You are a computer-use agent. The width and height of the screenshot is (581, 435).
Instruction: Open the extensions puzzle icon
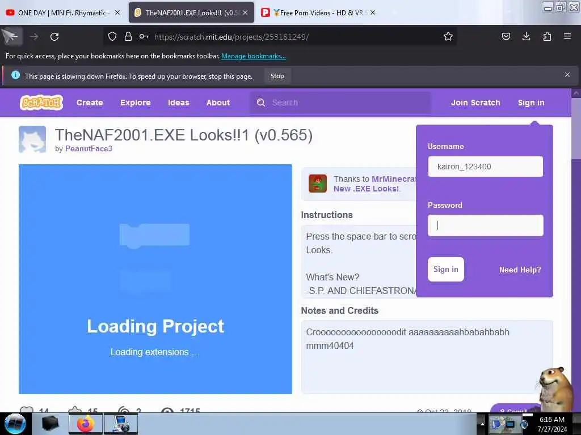[547, 36]
